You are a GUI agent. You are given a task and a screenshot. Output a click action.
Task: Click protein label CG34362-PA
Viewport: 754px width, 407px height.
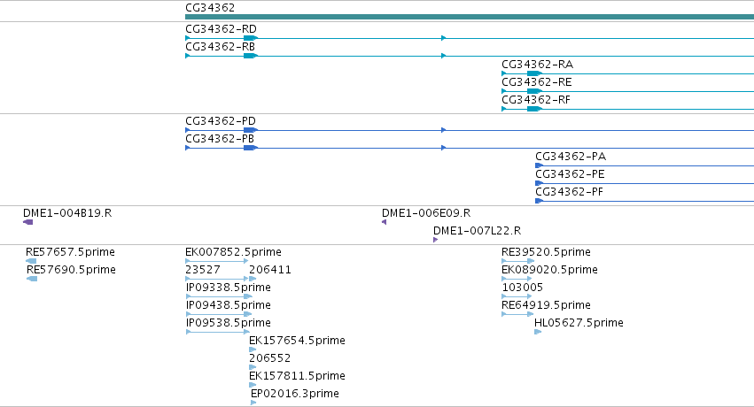tap(571, 157)
